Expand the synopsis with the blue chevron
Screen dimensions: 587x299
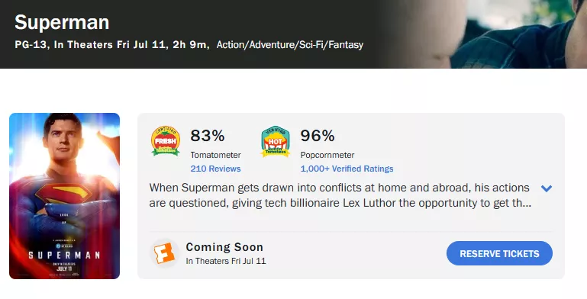[547, 188]
